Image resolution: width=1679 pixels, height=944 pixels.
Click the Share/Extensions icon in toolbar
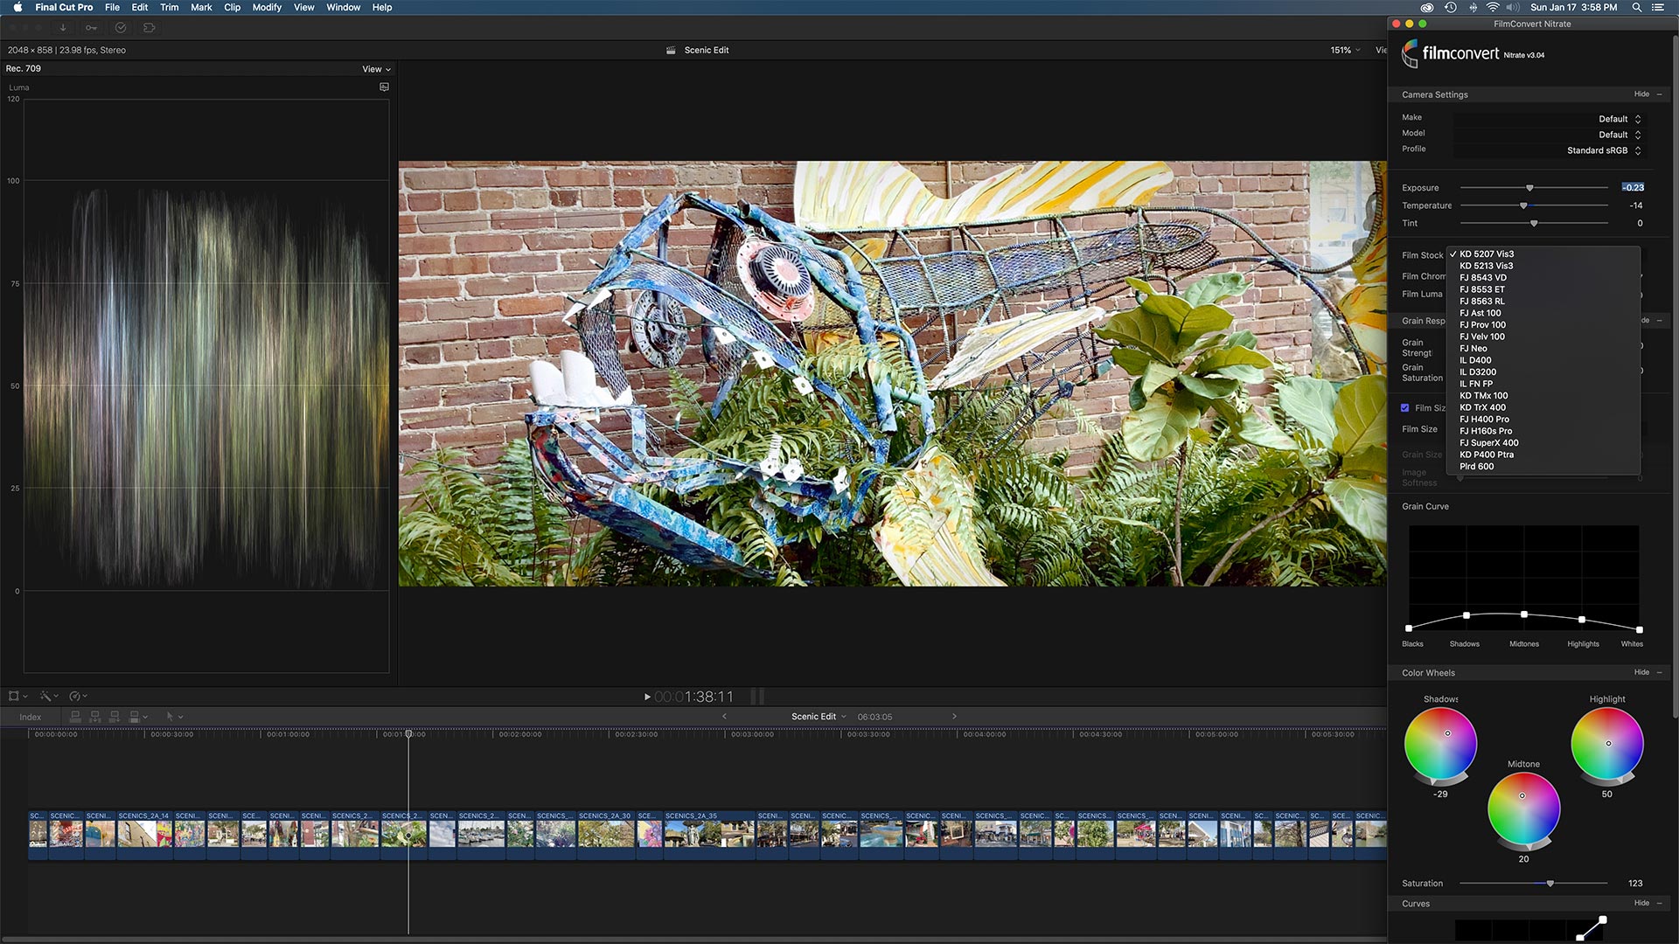point(150,28)
